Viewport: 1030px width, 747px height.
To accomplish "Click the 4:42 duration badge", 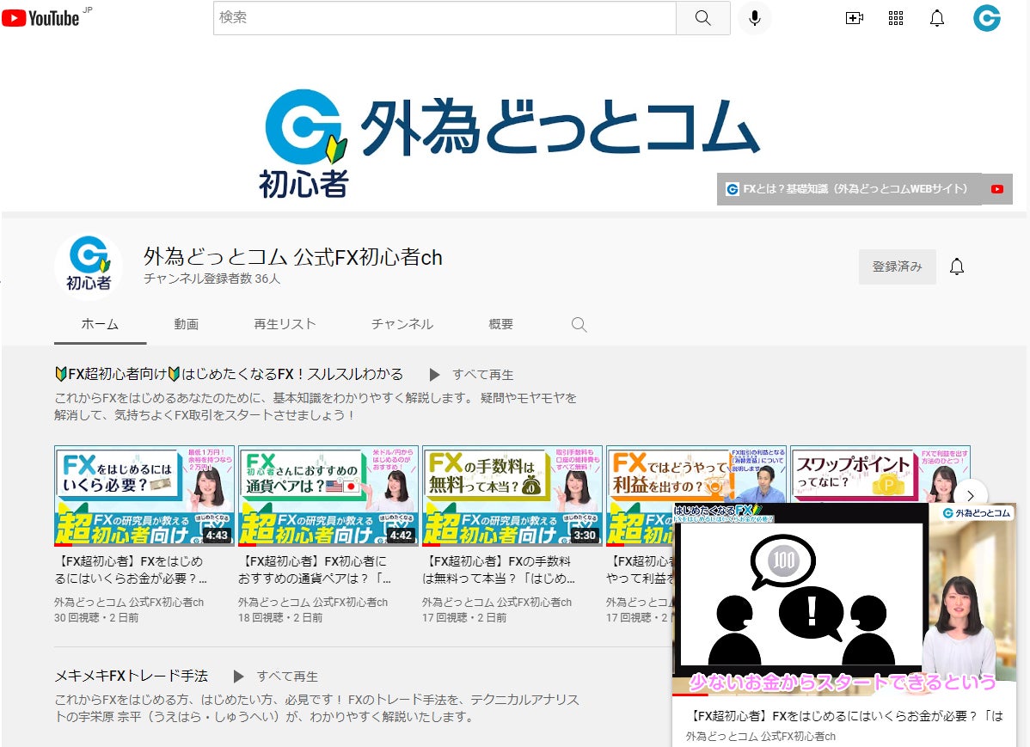I will (401, 536).
